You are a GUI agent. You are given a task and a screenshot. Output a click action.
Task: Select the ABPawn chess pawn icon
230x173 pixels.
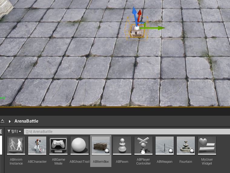click(122, 145)
